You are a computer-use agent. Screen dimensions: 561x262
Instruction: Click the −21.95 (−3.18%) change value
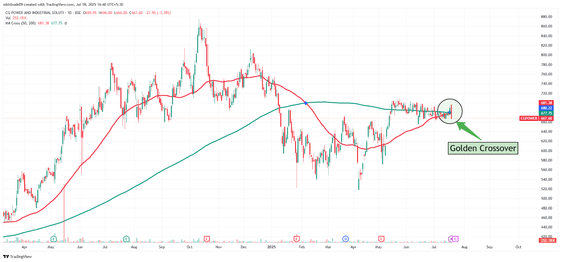point(158,13)
